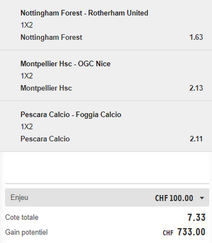This screenshot has height=243, width=212.
Task: Click the Gain potentiel label
Action: coord(26,232)
